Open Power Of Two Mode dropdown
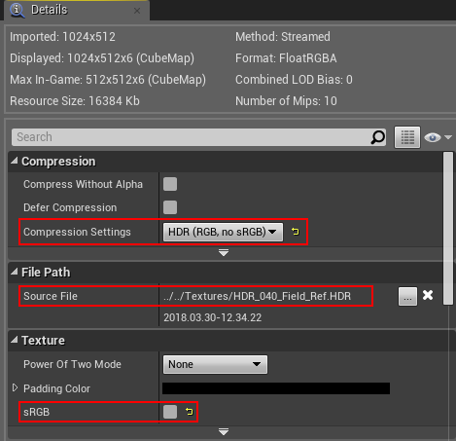 [215, 364]
